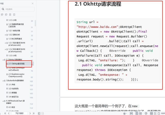Image resolution: width=165 pixels, height=115 pixels.
Task: Click the back to previous view icon
Action: (39, 113)
